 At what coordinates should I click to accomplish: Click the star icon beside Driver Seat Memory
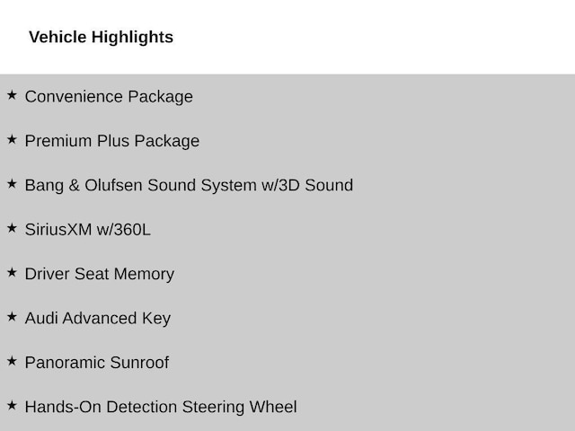tap(12, 272)
